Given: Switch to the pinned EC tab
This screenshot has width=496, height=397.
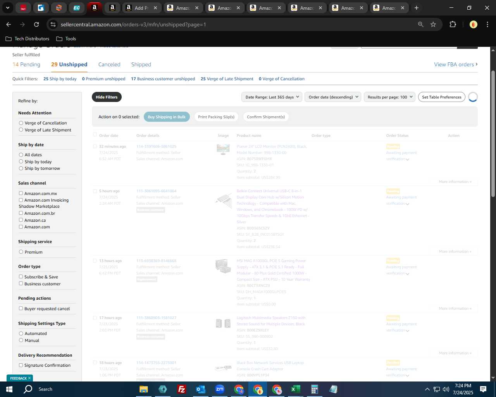Looking at the screenshot, I should [x=77, y=8].
